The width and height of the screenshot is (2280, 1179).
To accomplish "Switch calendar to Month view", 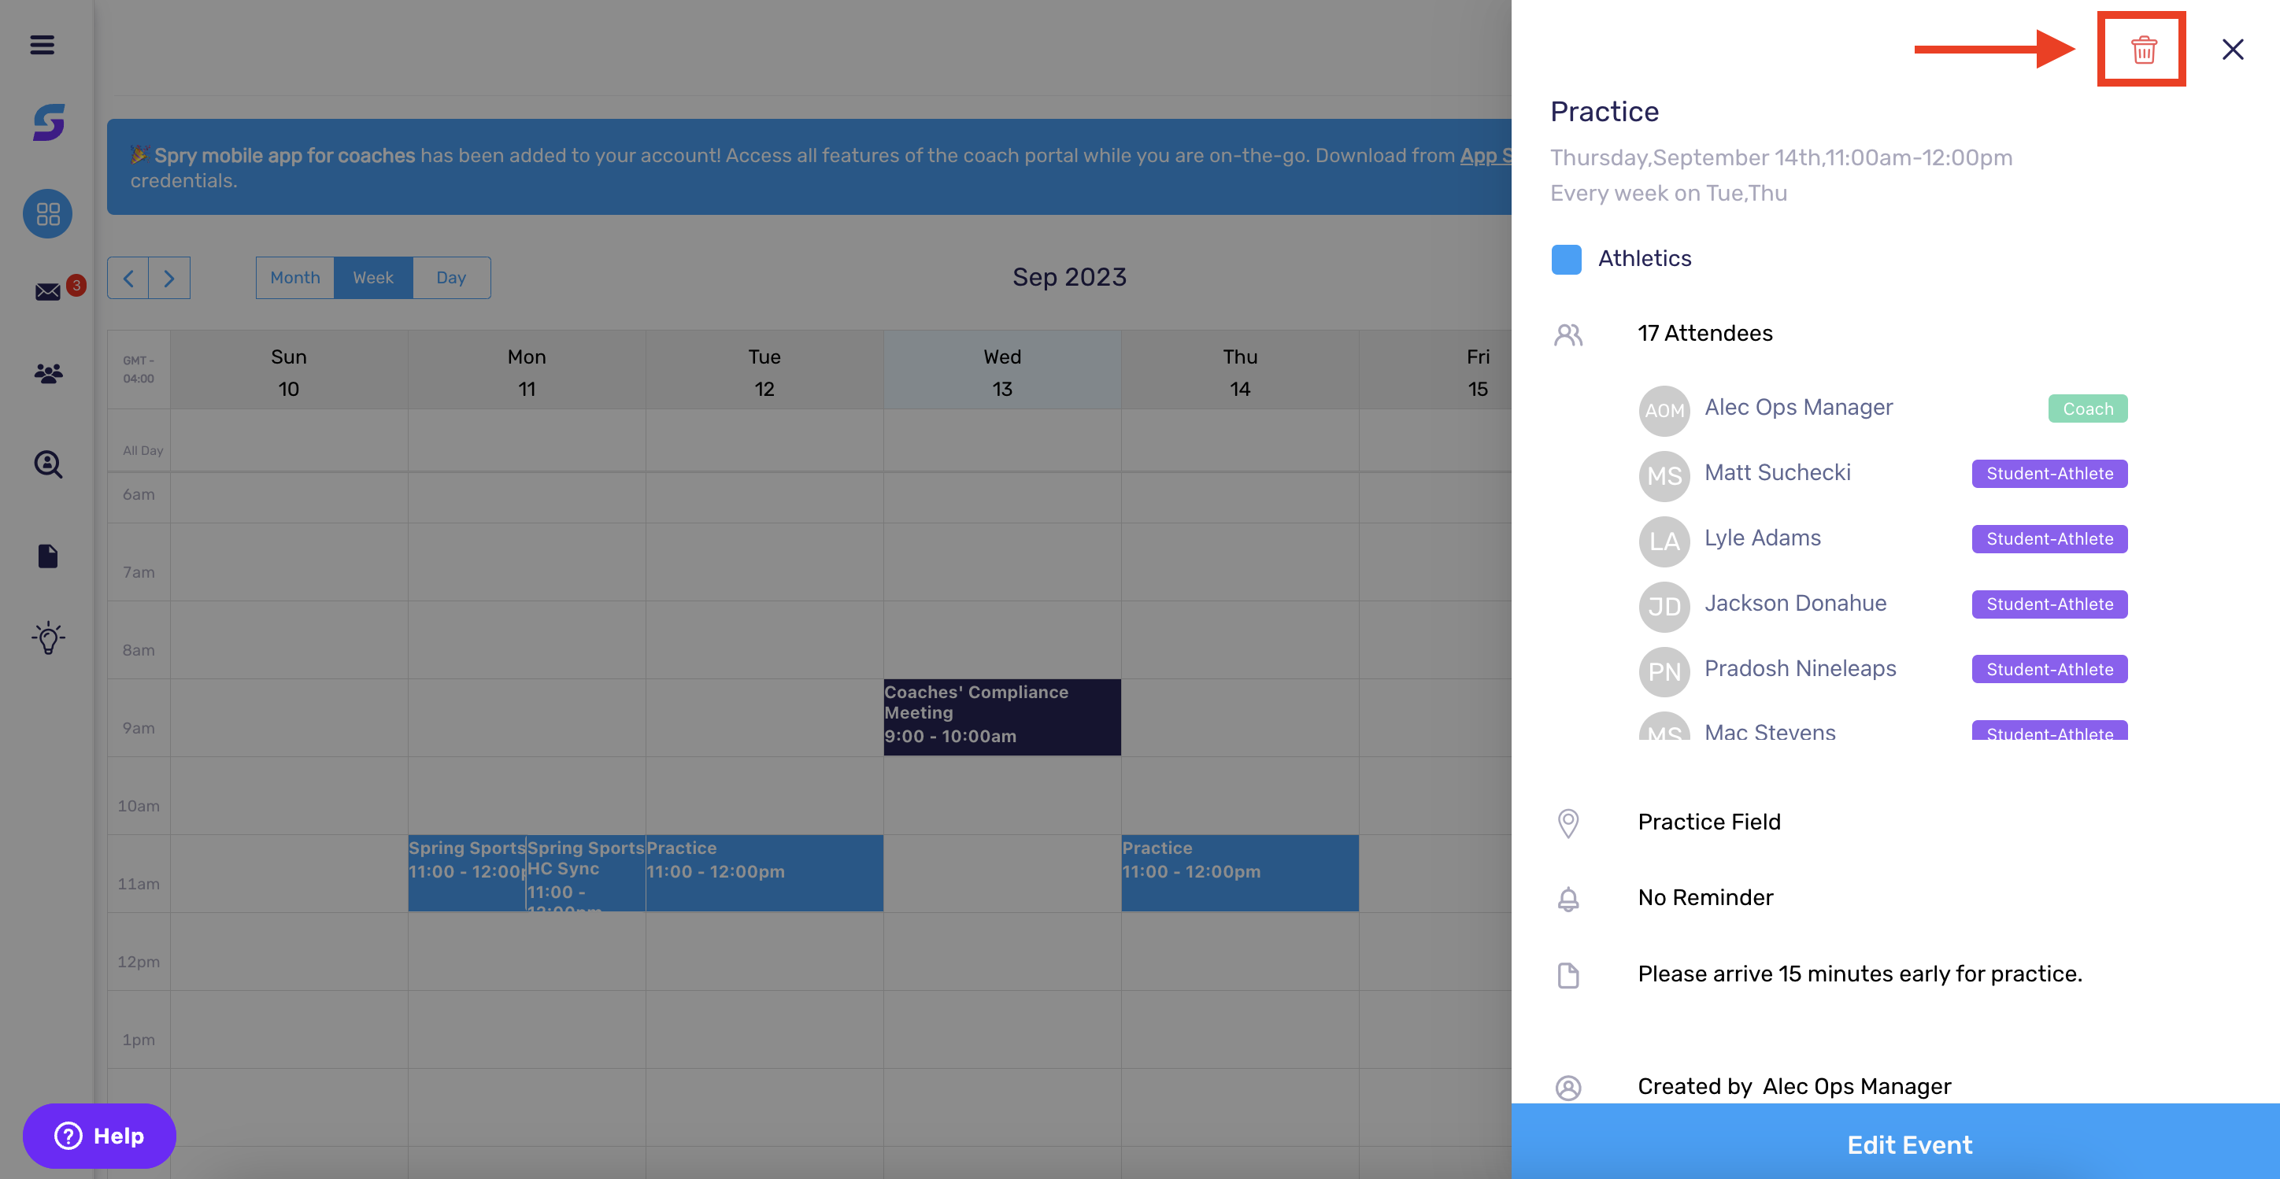I will 294,277.
